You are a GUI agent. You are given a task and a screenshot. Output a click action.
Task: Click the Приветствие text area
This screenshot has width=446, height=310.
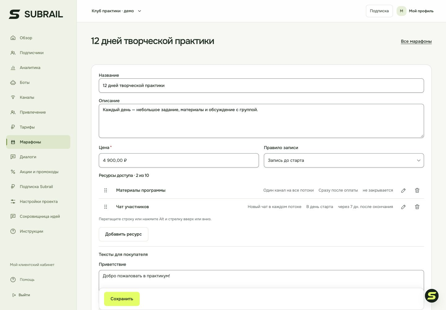tap(261, 279)
